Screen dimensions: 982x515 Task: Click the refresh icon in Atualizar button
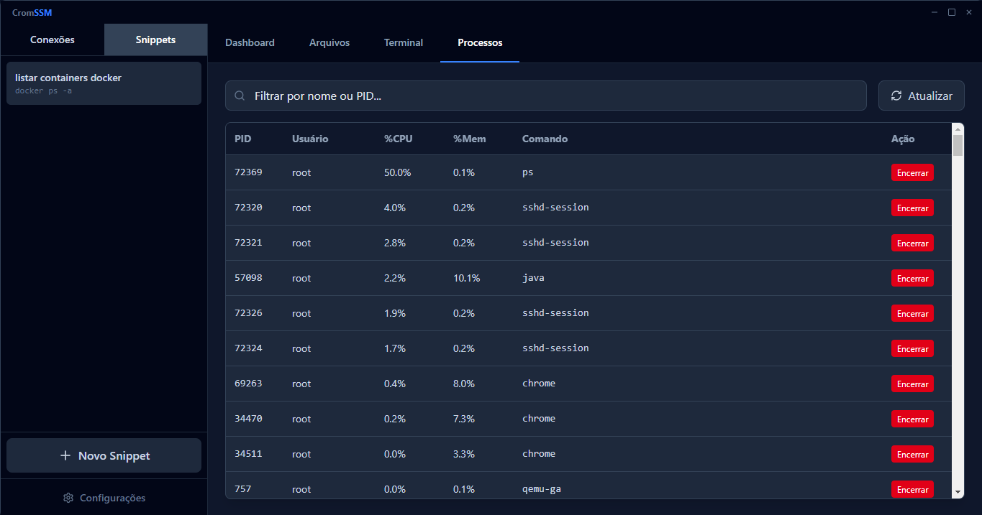(896, 96)
